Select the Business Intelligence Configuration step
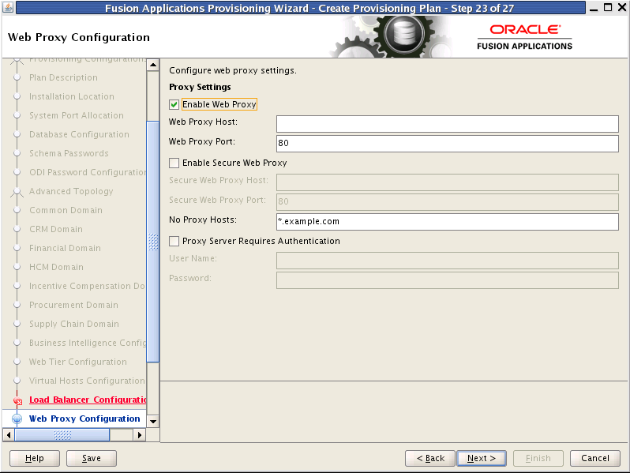The image size is (630, 473). tap(88, 343)
